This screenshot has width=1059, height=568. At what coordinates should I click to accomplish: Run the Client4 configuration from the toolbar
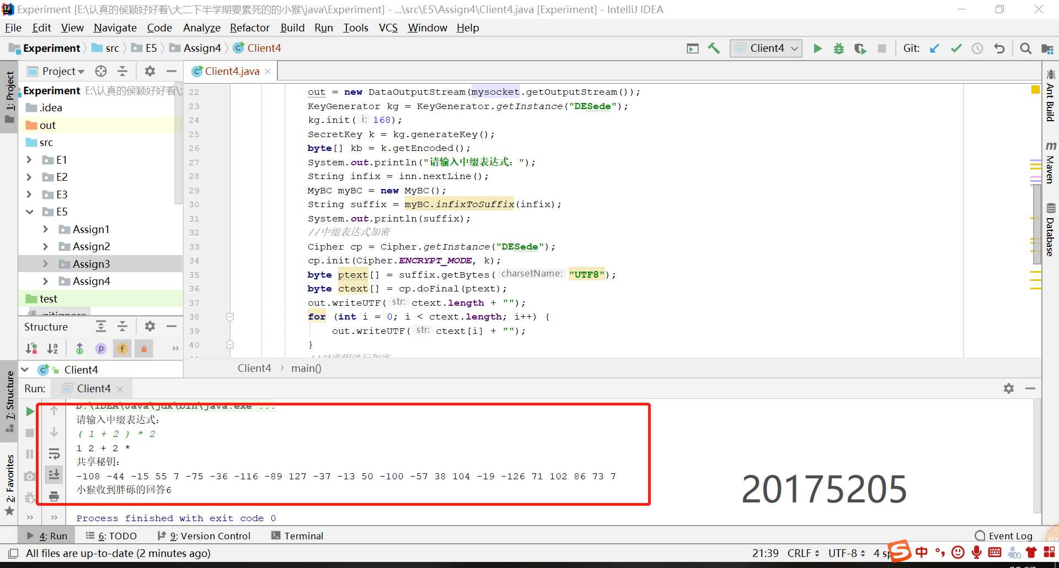coord(817,48)
